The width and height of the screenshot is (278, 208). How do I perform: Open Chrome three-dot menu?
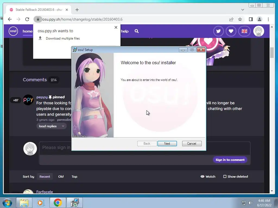point(268,19)
